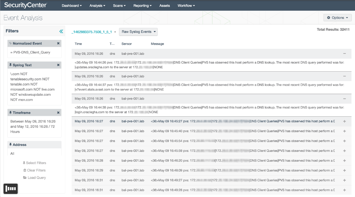Open the Intercom-style widget icon at bottom left

coord(11,189)
